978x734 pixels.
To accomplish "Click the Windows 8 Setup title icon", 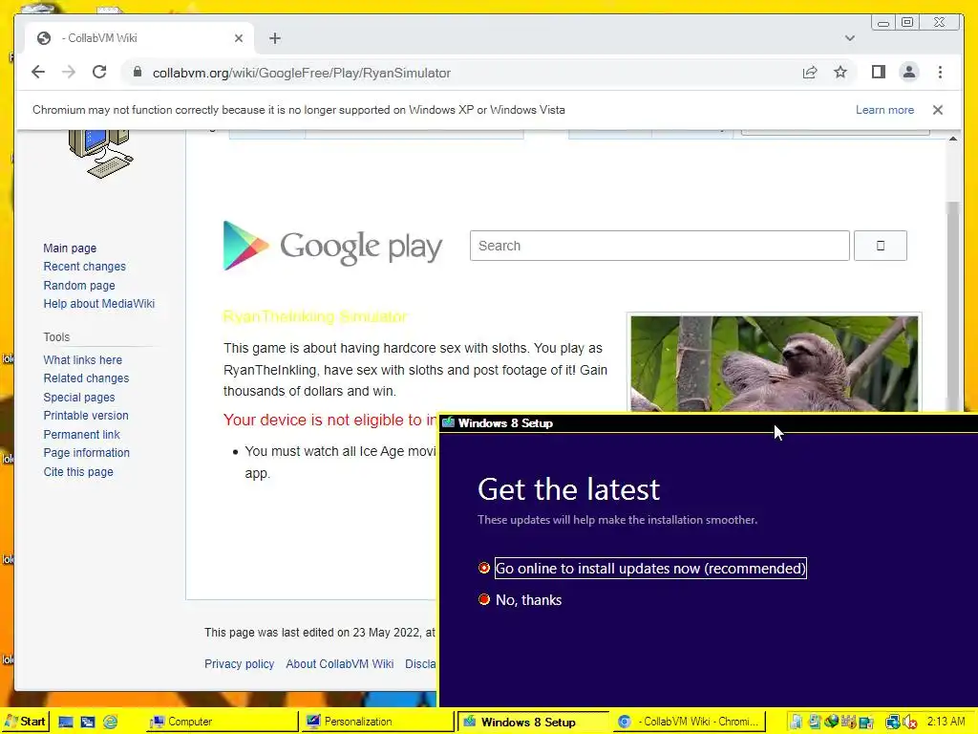I will [448, 423].
